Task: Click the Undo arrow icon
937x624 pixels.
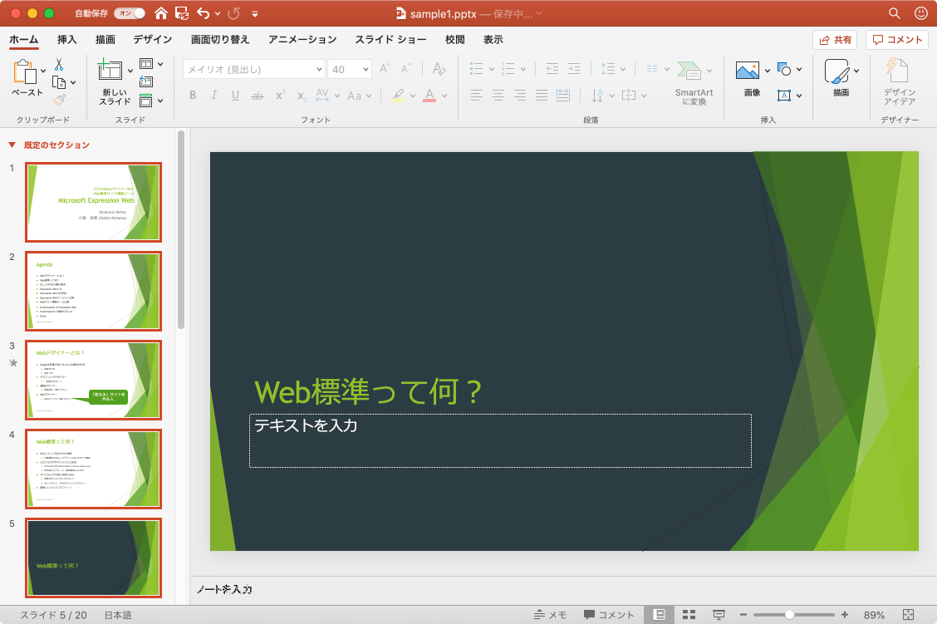Action: coord(204,13)
